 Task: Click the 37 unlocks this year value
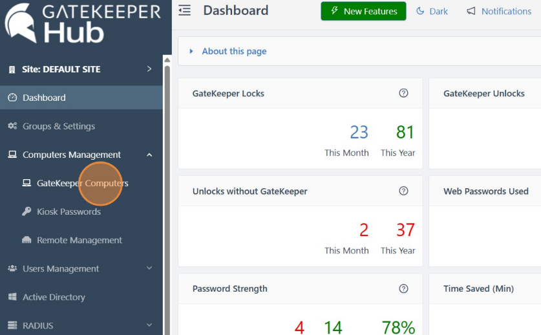(x=405, y=230)
